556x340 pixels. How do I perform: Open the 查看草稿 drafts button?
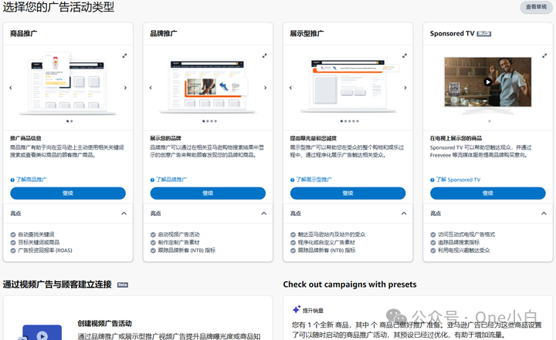pyautogui.click(x=536, y=7)
